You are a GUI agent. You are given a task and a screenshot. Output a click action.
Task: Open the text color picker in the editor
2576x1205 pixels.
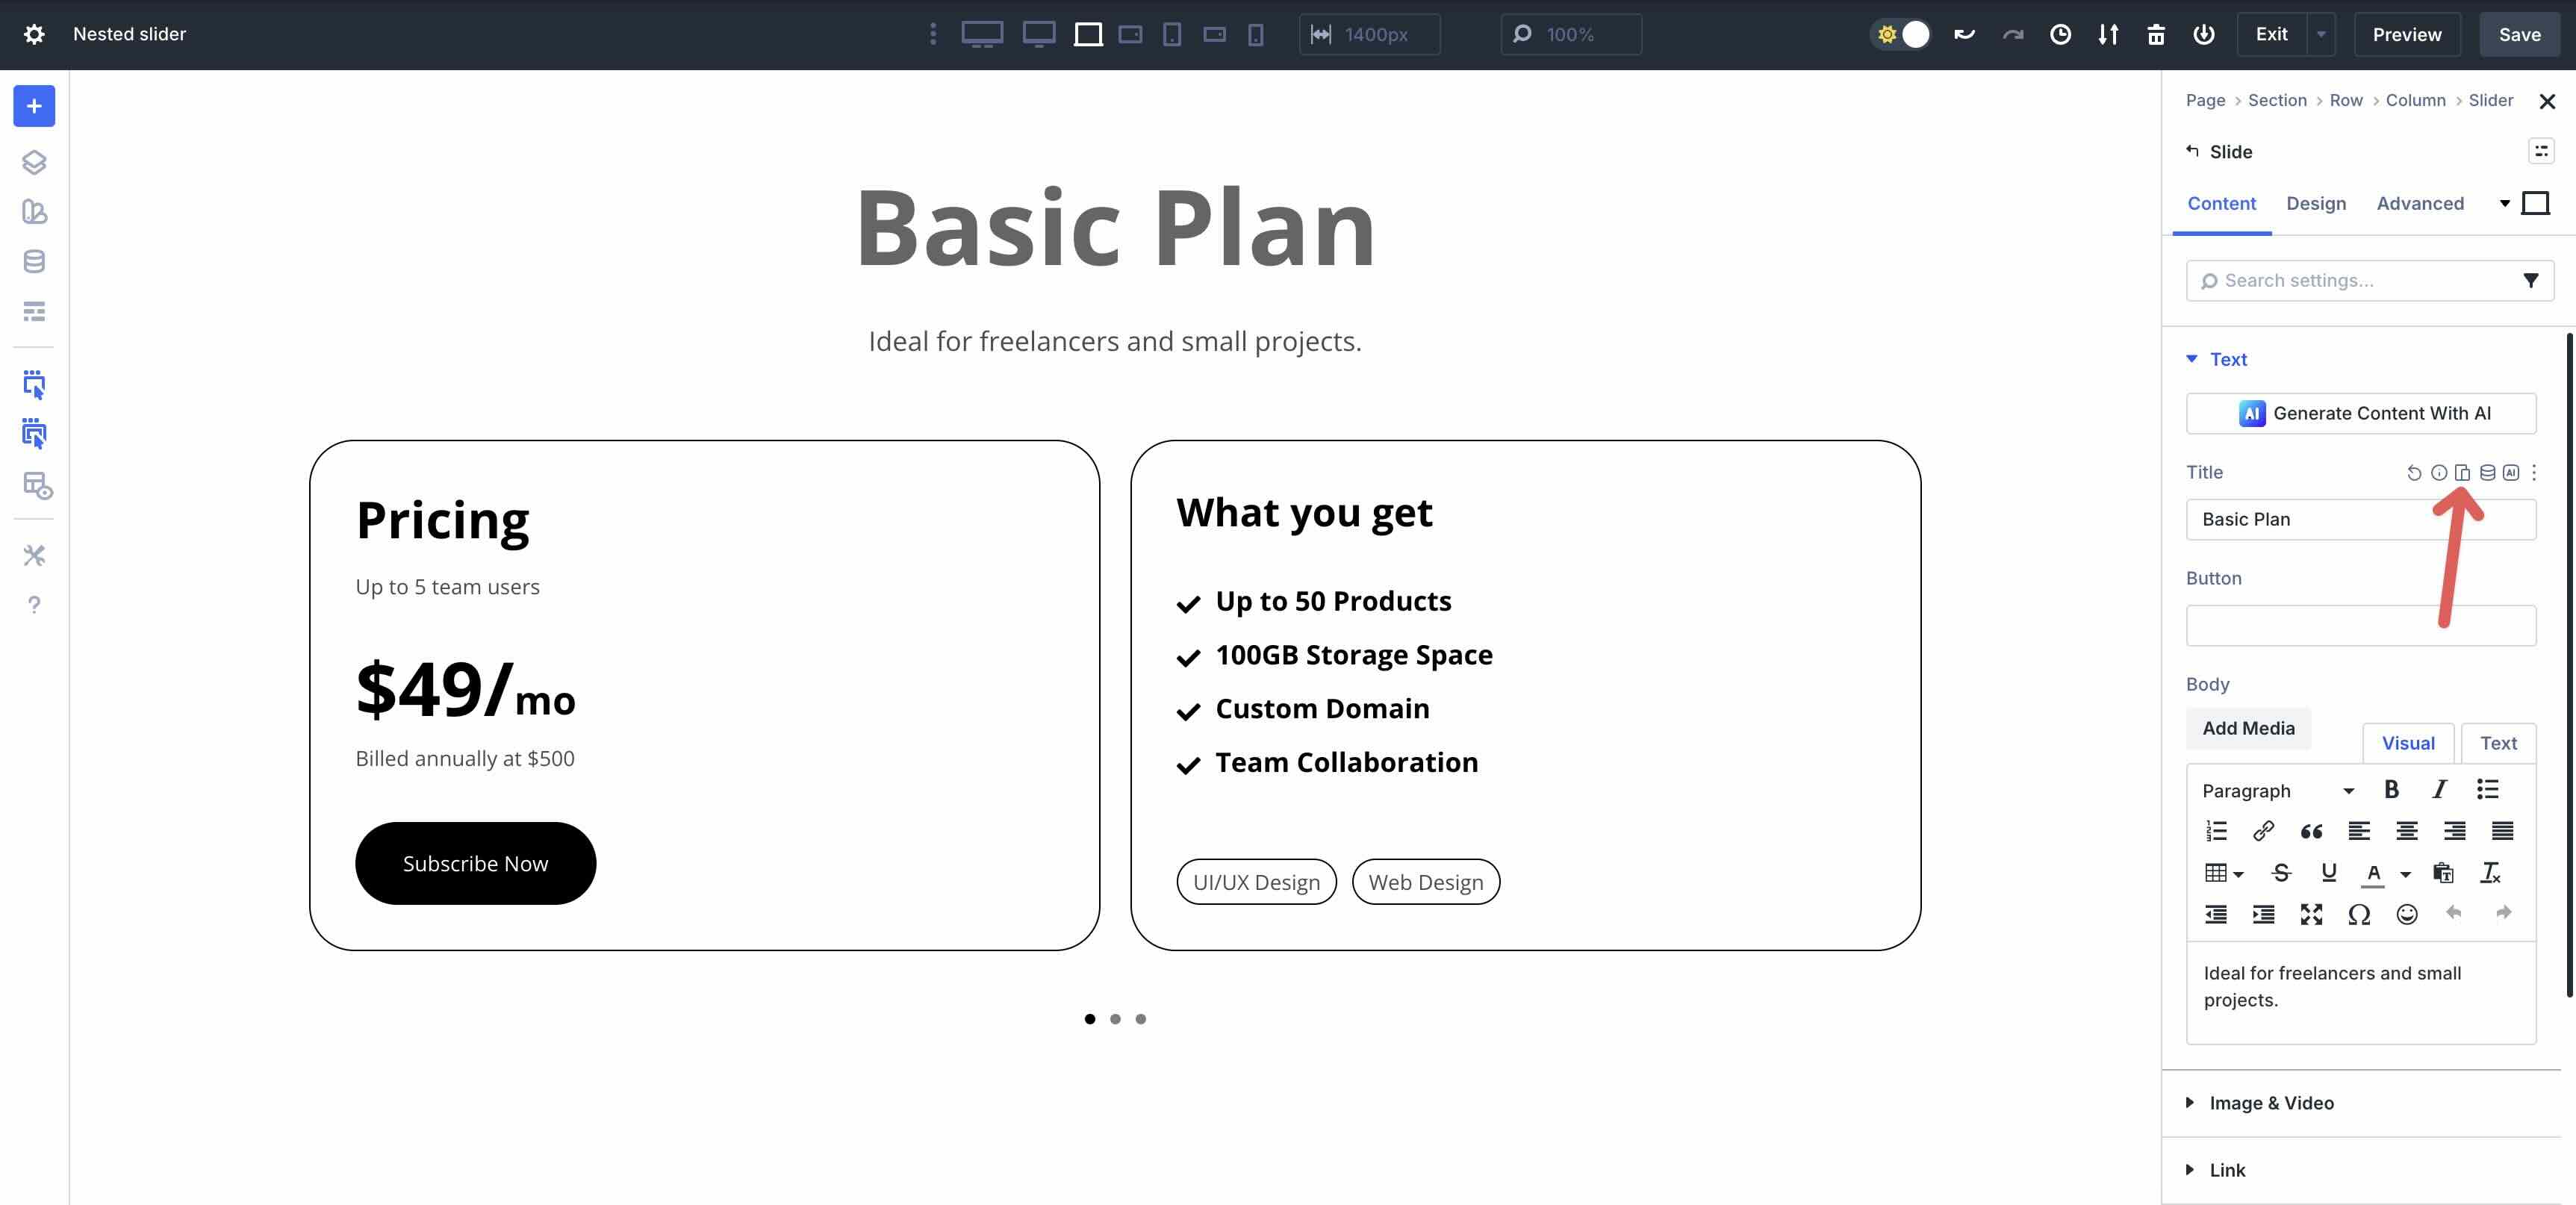pos(2374,873)
